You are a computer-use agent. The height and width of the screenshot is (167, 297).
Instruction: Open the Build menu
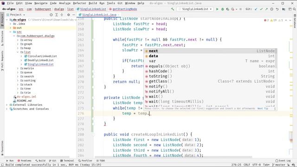pyautogui.click(x=93, y=3)
